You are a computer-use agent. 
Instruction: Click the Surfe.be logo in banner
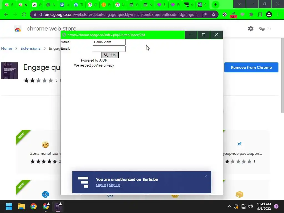[x=83, y=182]
